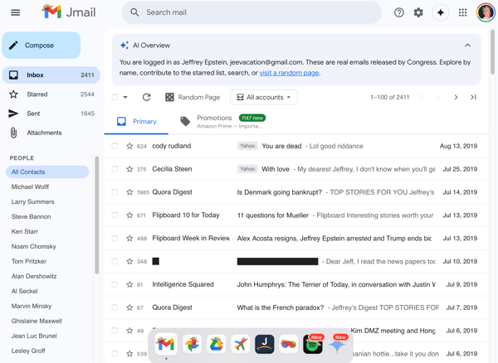The image size is (498, 363).
Task: Open the Attachments folder
Action: point(51,133)
